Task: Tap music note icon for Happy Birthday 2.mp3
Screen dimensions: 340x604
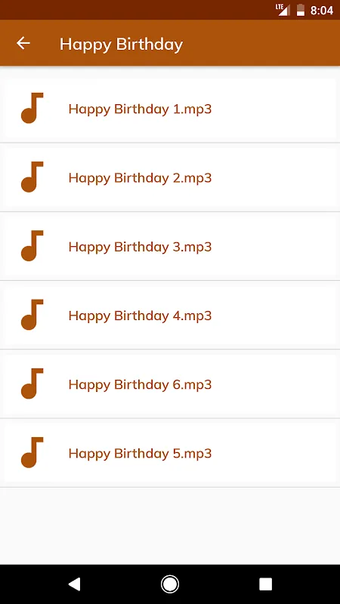Action: [32, 177]
